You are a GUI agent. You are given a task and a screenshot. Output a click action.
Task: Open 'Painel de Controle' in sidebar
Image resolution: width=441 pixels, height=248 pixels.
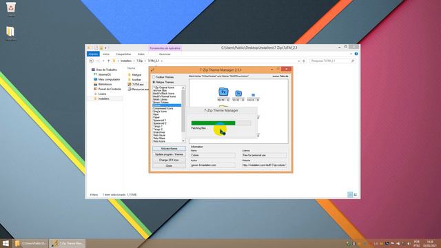107,89
